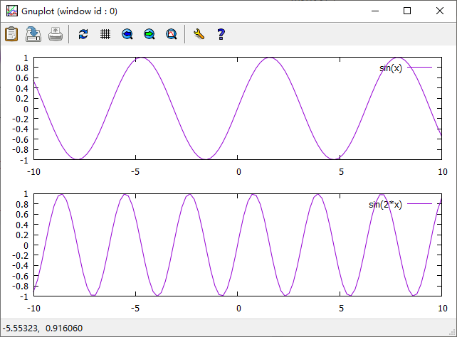This screenshot has width=457, height=337.
Task: Copy the plot to clipboard
Action: (x=11, y=34)
